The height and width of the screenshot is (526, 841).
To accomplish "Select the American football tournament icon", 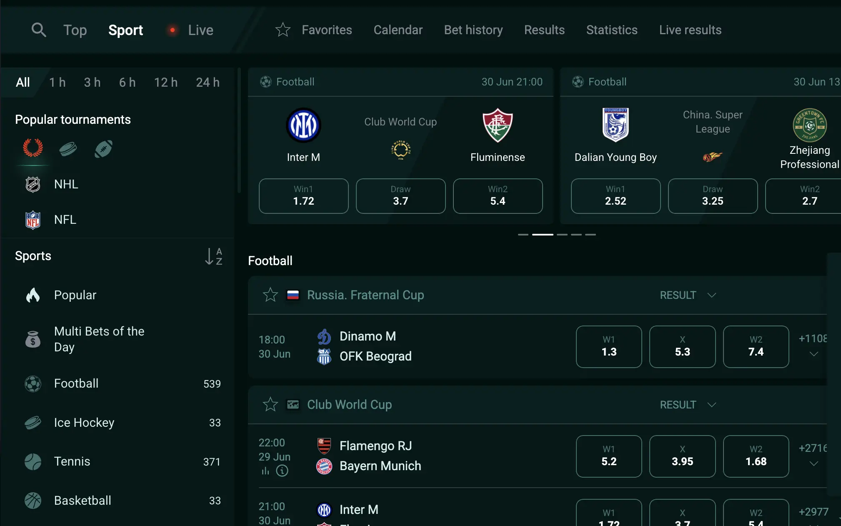I will tap(103, 149).
